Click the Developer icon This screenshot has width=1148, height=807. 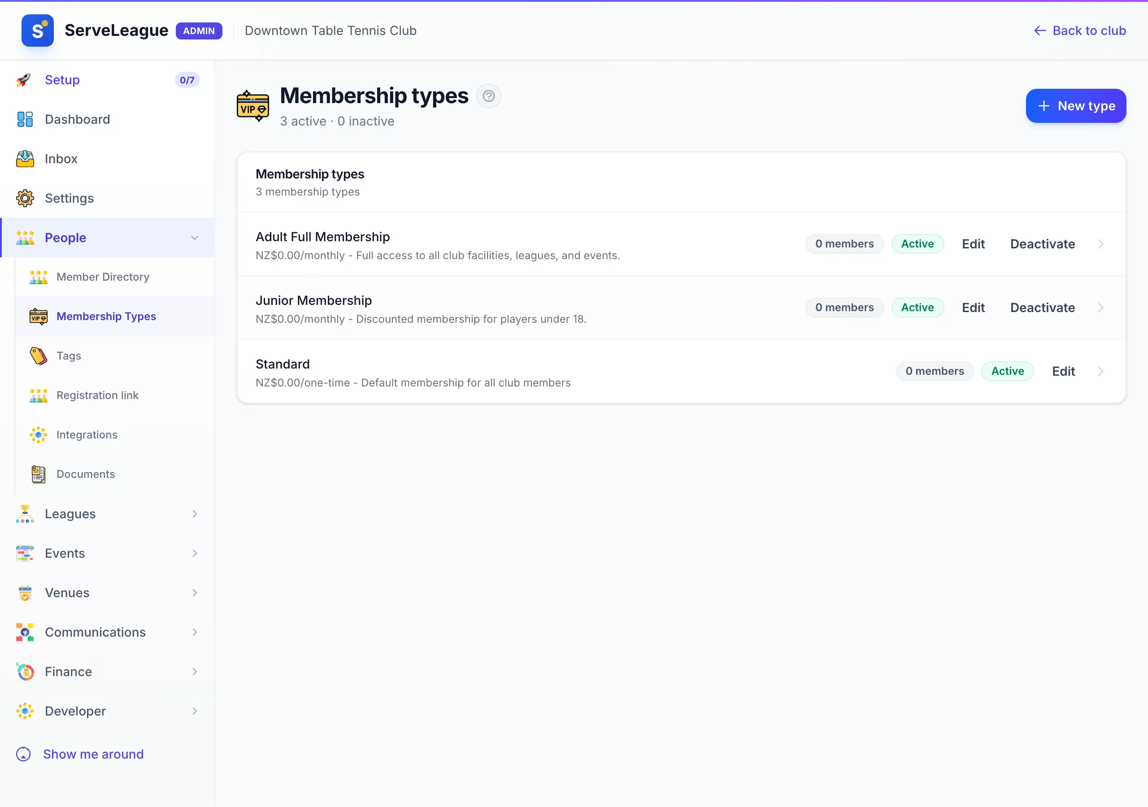click(x=25, y=712)
